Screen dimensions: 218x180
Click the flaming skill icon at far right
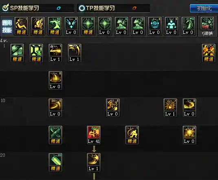tap(208, 53)
